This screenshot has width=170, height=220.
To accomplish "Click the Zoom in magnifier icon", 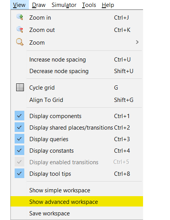I will click(20, 17).
